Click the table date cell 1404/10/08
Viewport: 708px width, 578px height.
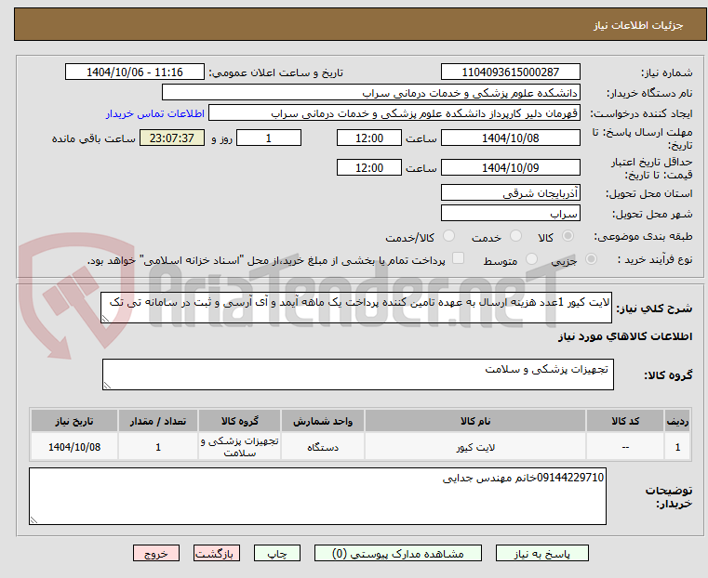pos(74,447)
